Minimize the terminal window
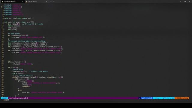This screenshot has width=192, height=108. tap(181, 1)
